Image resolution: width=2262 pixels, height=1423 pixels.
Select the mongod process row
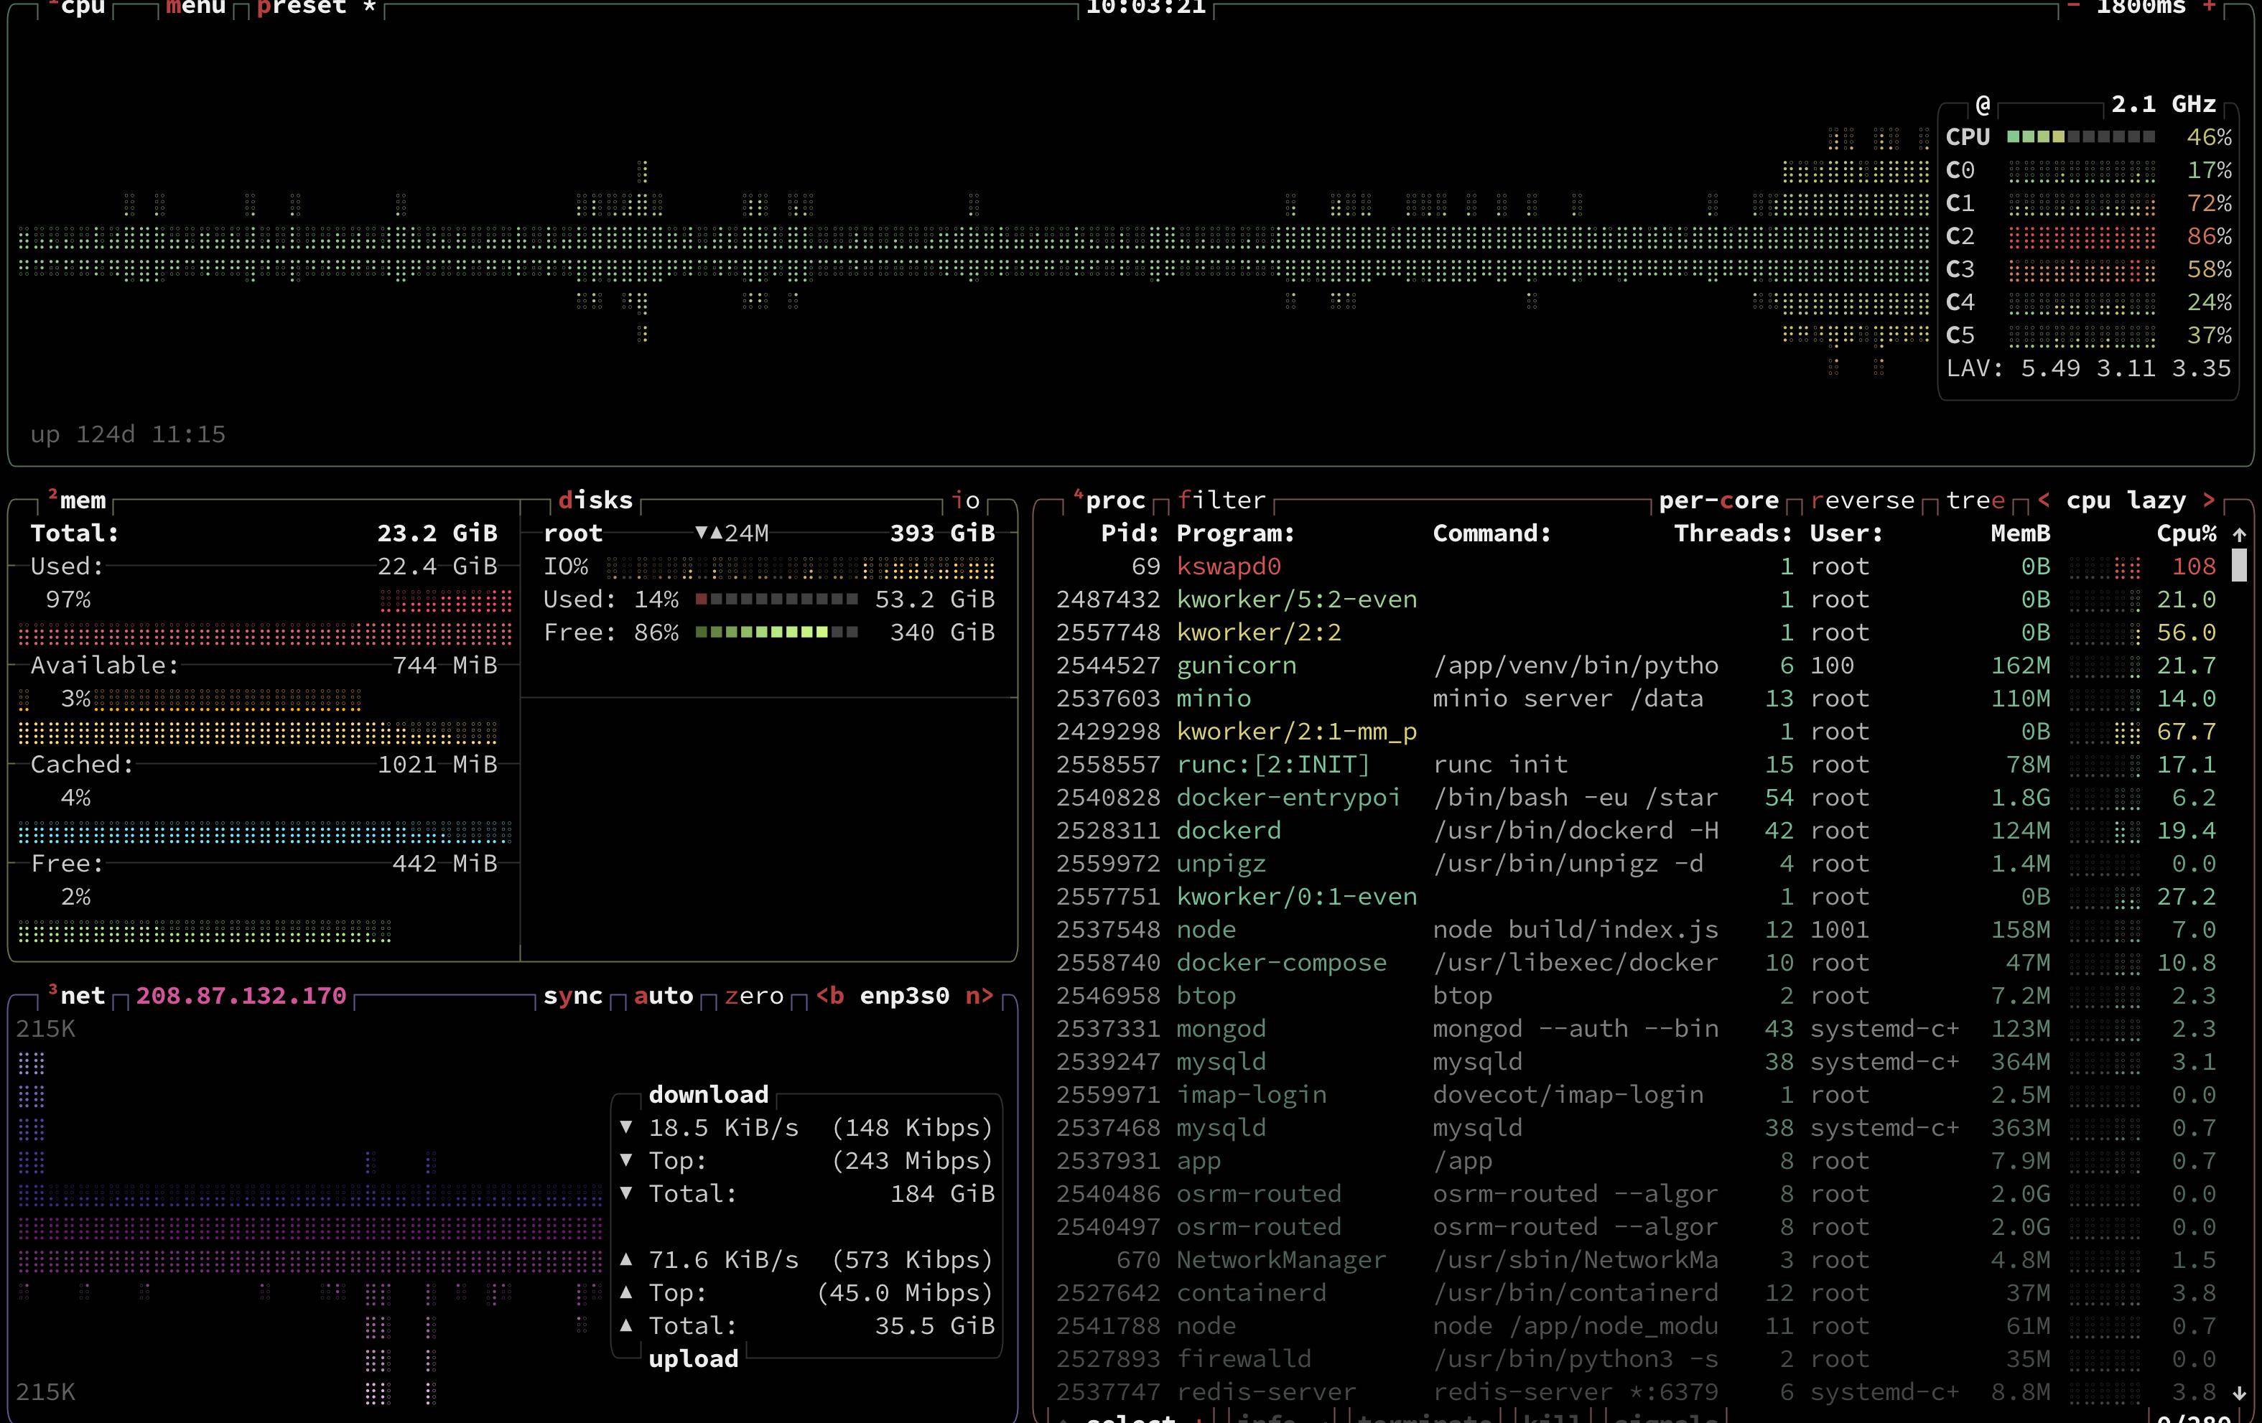pyautogui.click(x=1635, y=1029)
